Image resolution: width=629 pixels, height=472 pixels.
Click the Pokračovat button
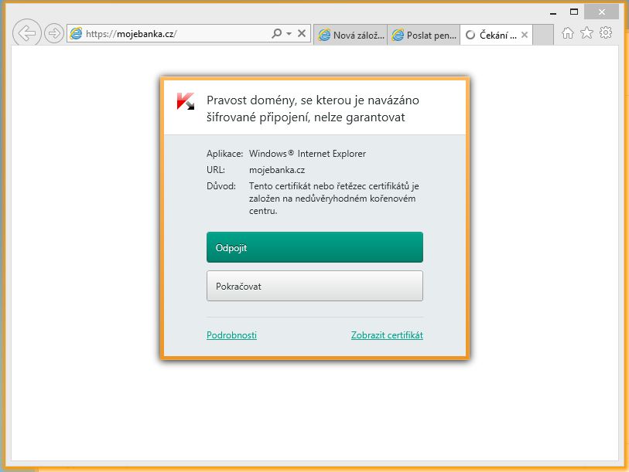314,286
